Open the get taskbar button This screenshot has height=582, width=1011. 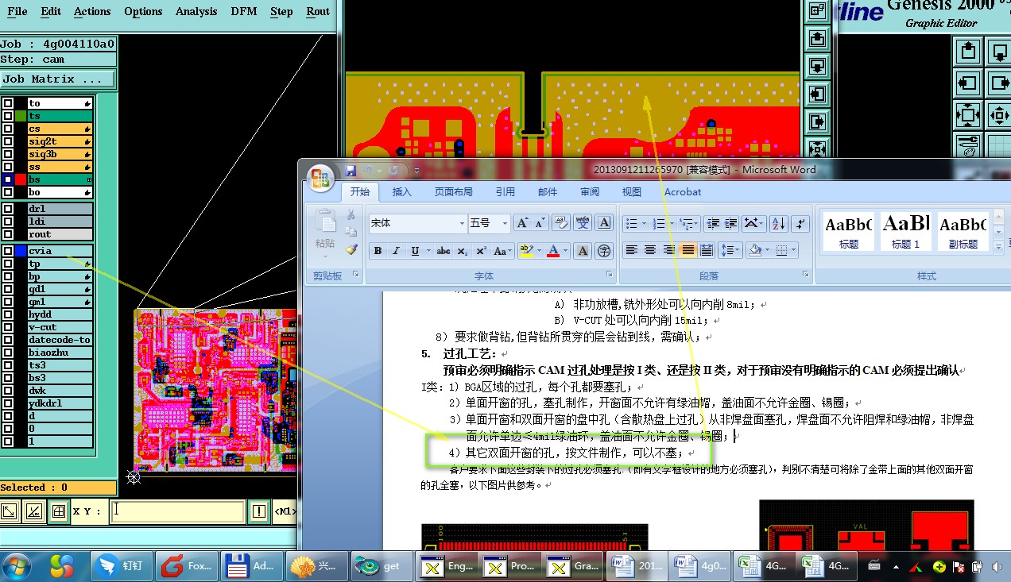click(x=383, y=566)
